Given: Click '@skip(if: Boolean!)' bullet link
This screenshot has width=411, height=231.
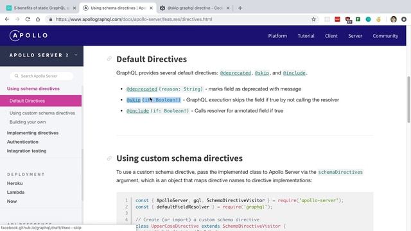Looking at the screenshot, I should click(x=153, y=100).
